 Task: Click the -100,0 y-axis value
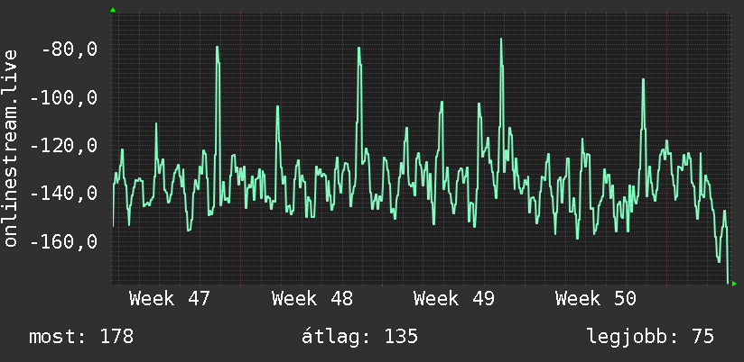tap(64, 98)
